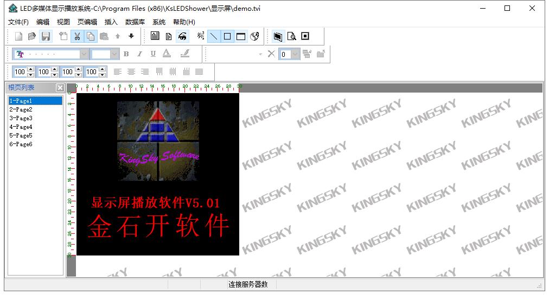Click the sparkle effects icon
Screen dimensions: 549x295
(200, 36)
